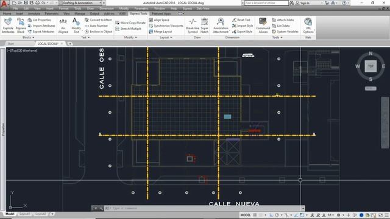Click Align Space in Layout panel

pos(159,20)
